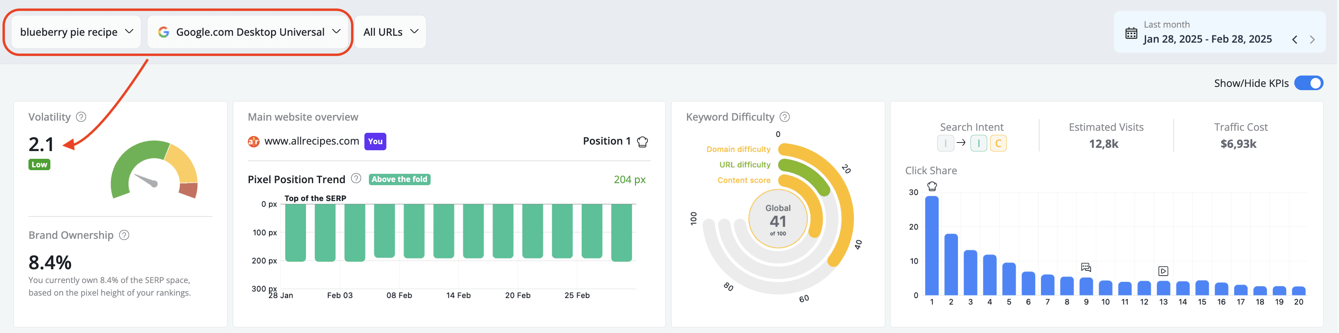Screen dimensions: 1339x333
Task: Click the Volatility help question mark icon
Action: (81, 117)
